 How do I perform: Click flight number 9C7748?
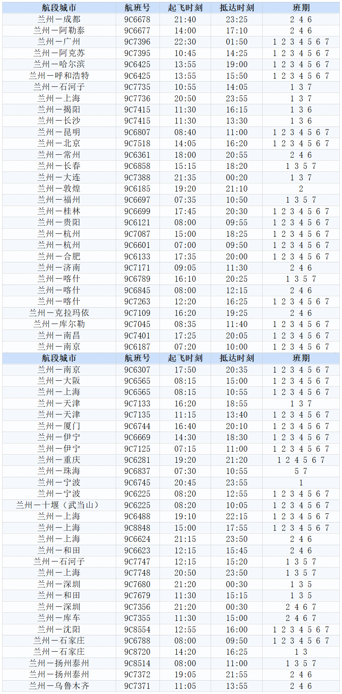137,573
